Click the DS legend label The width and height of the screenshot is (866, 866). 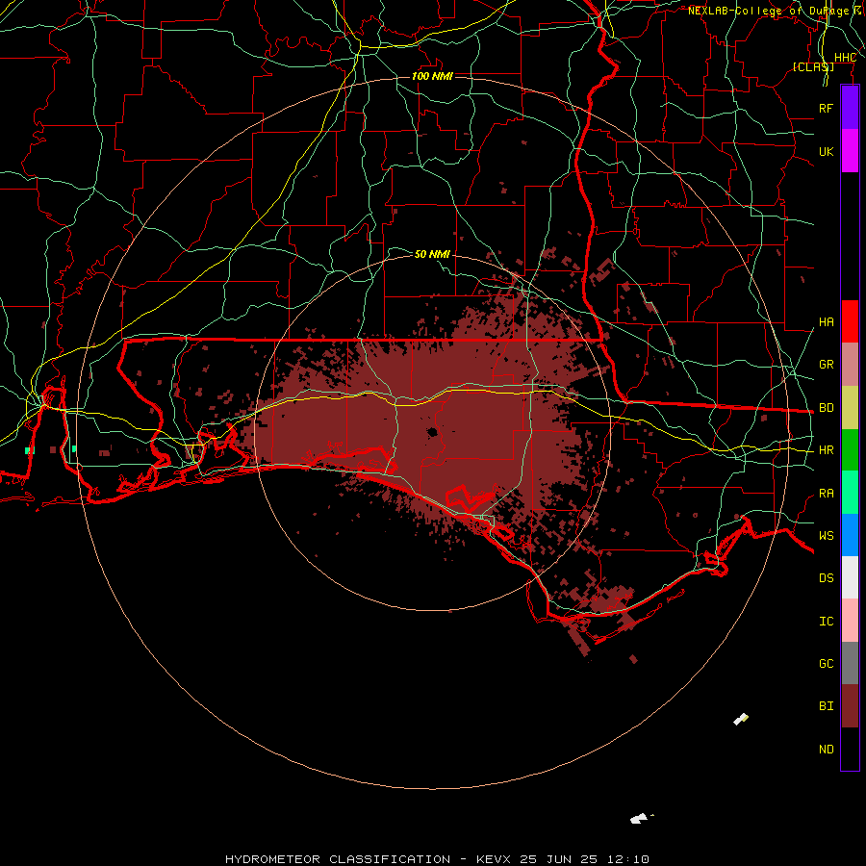click(x=827, y=578)
